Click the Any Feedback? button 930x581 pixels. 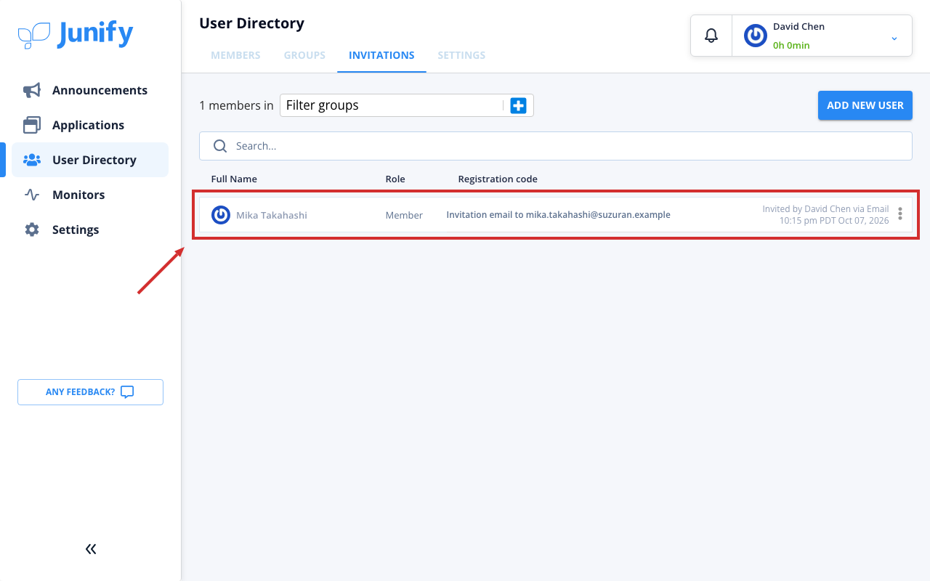click(x=90, y=392)
